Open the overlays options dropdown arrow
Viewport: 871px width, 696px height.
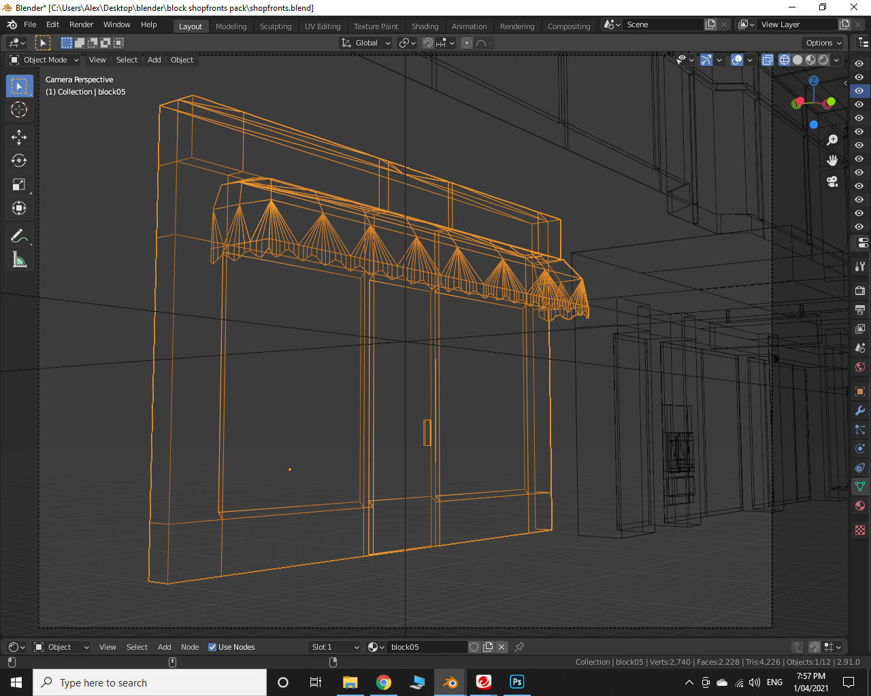[x=749, y=60]
